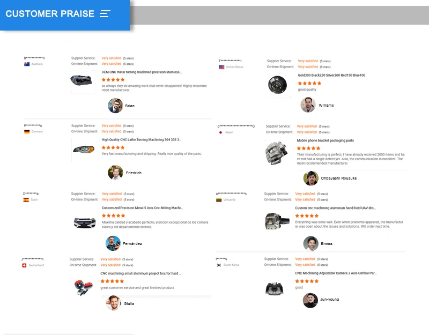Open Ohbayashi Ryusuke's profile photo
This screenshot has width=429, height=335.
click(310, 178)
